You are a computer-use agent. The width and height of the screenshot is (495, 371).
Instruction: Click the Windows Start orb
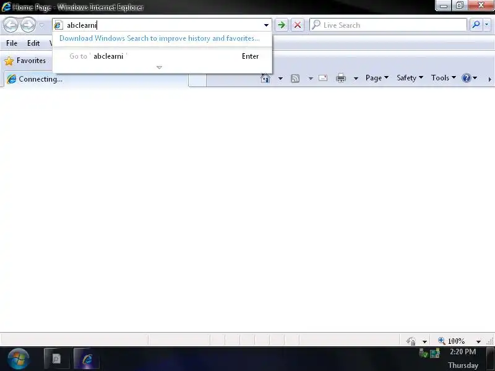[x=19, y=359]
